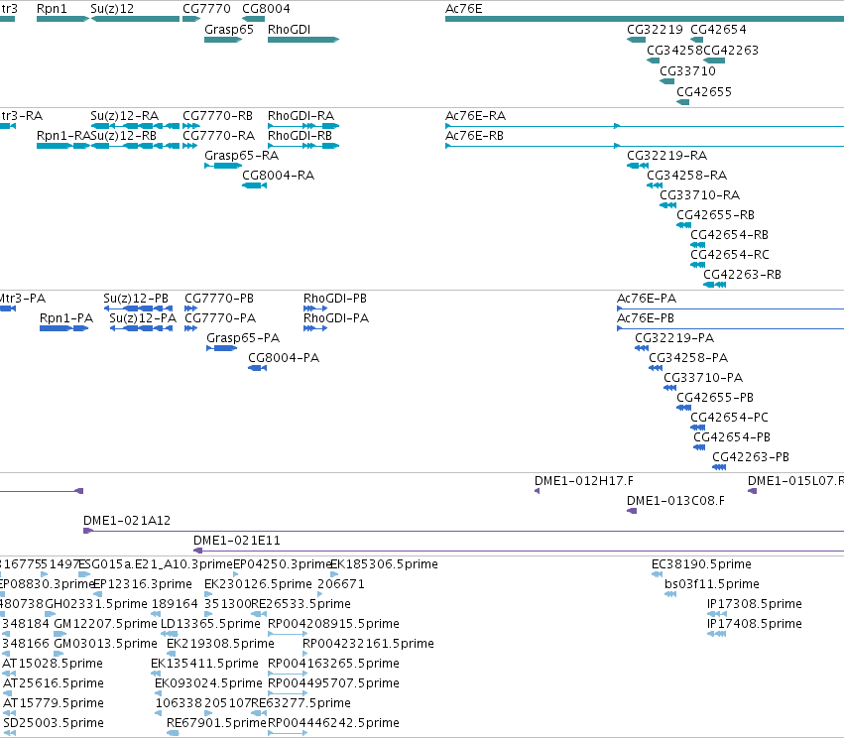Click EST RE67901.5prime

(216, 723)
